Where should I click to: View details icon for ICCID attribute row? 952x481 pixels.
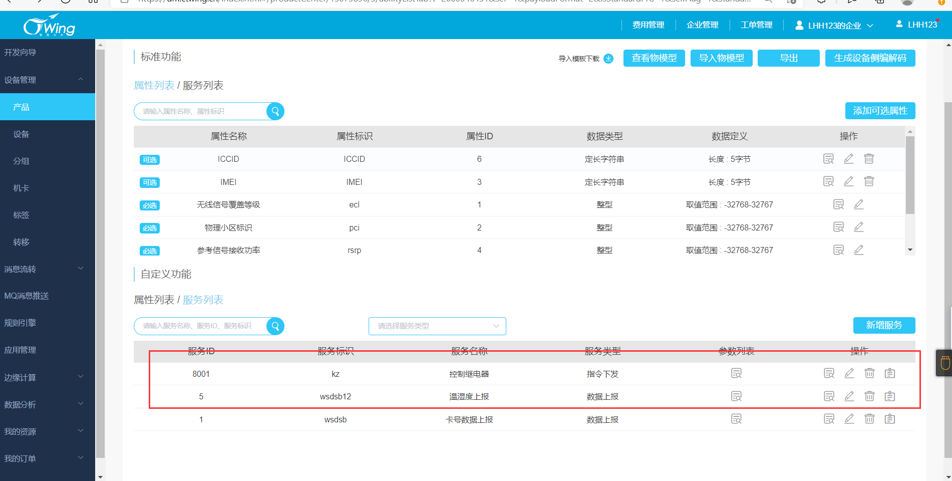[x=829, y=159]
